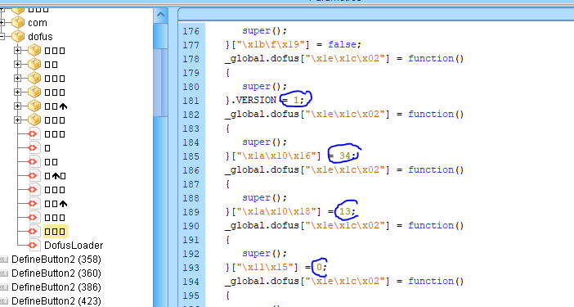
Task: Click the DefineButton2 (423) icon
Action: click(x=4, y=301)
